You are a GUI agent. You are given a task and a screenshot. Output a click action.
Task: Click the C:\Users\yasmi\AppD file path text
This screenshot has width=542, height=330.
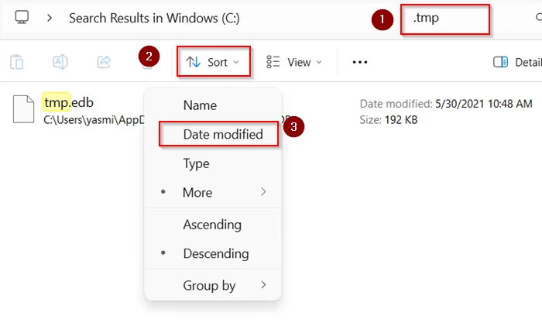tap(94, 120)
